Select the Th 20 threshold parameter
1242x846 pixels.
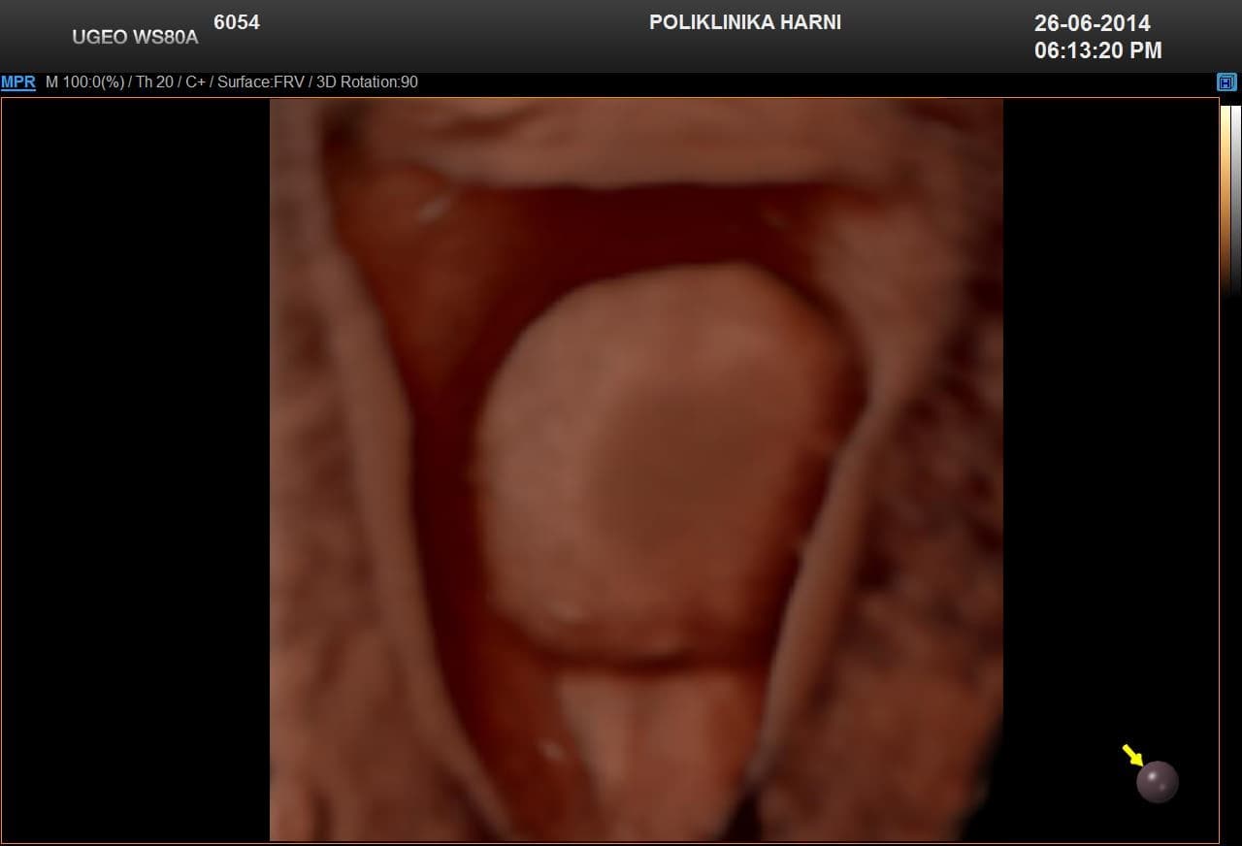(x=154, y=82)
